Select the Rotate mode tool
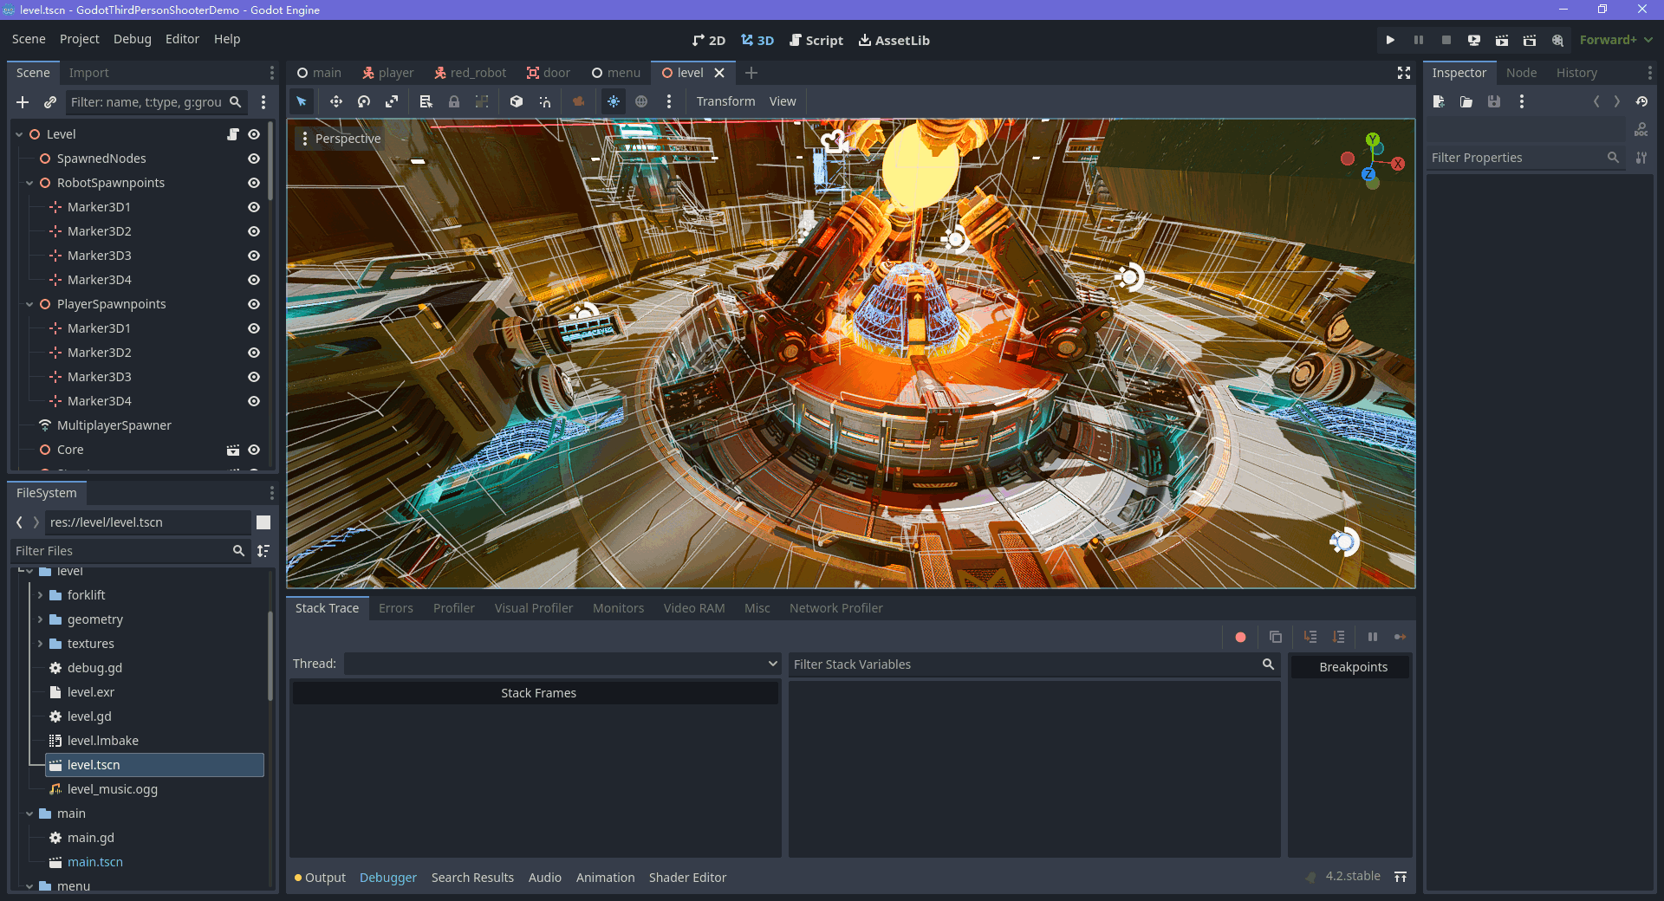The height and width of the screenshot is (901, 1664). point(364,101)
